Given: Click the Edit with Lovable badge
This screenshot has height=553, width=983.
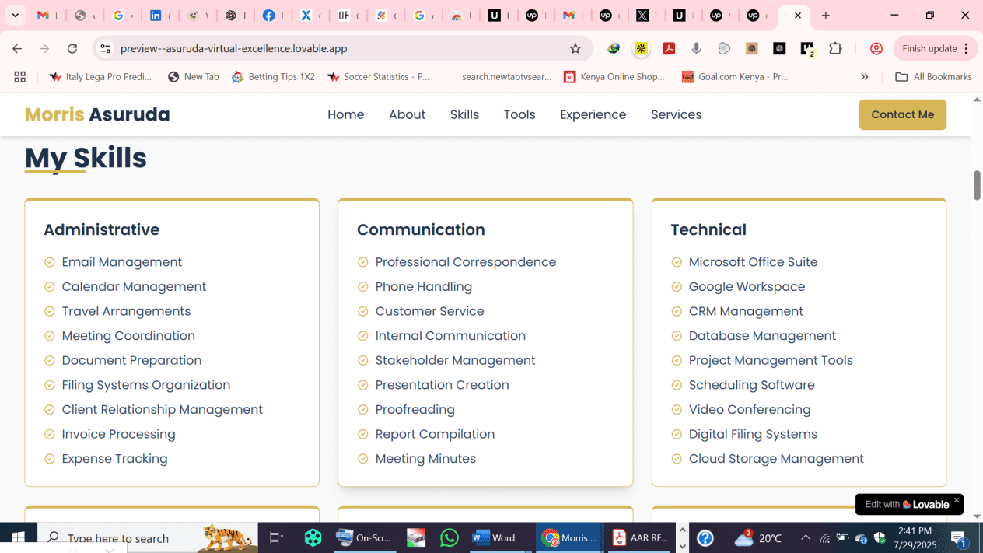Looking at the screenshot, I should point(906,504).
